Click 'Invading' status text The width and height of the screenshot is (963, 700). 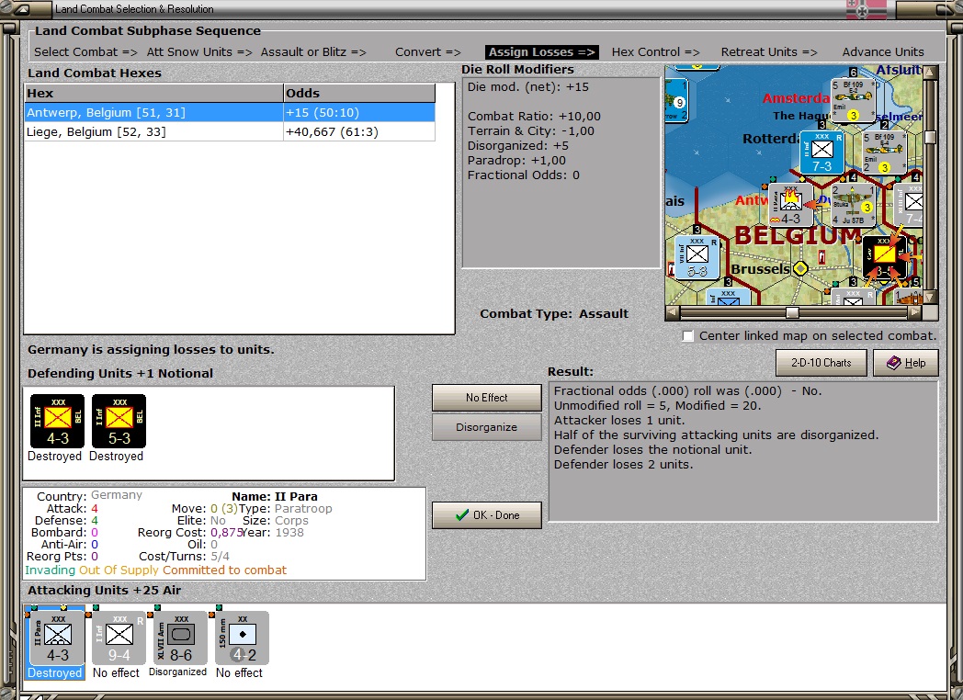pos(50,570)
